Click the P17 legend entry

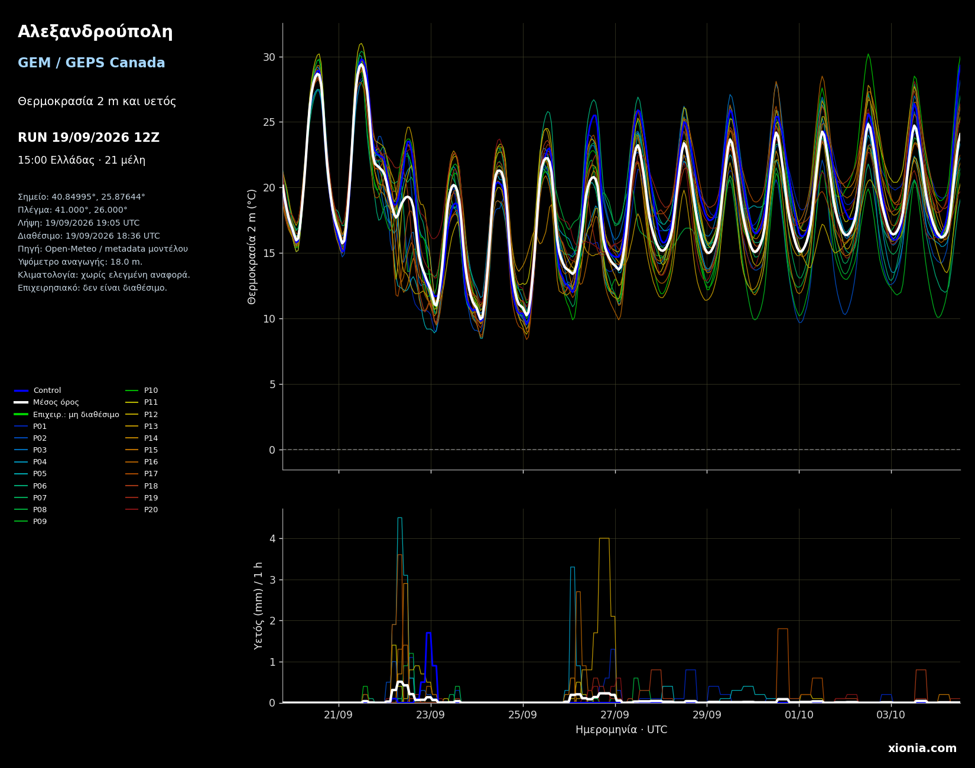pyautogui.click(x=142, y=474)
